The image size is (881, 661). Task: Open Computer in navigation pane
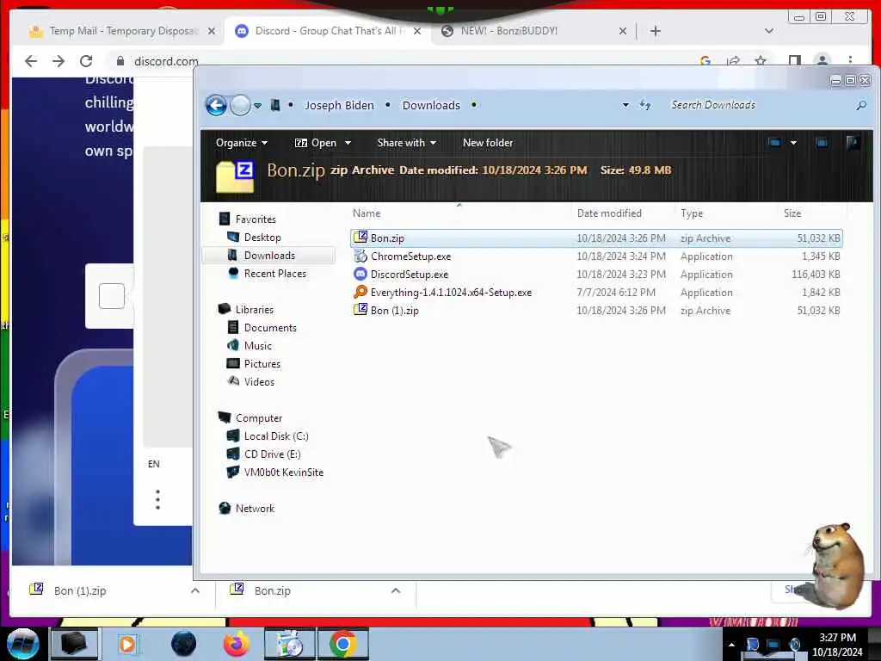point(258,418)
